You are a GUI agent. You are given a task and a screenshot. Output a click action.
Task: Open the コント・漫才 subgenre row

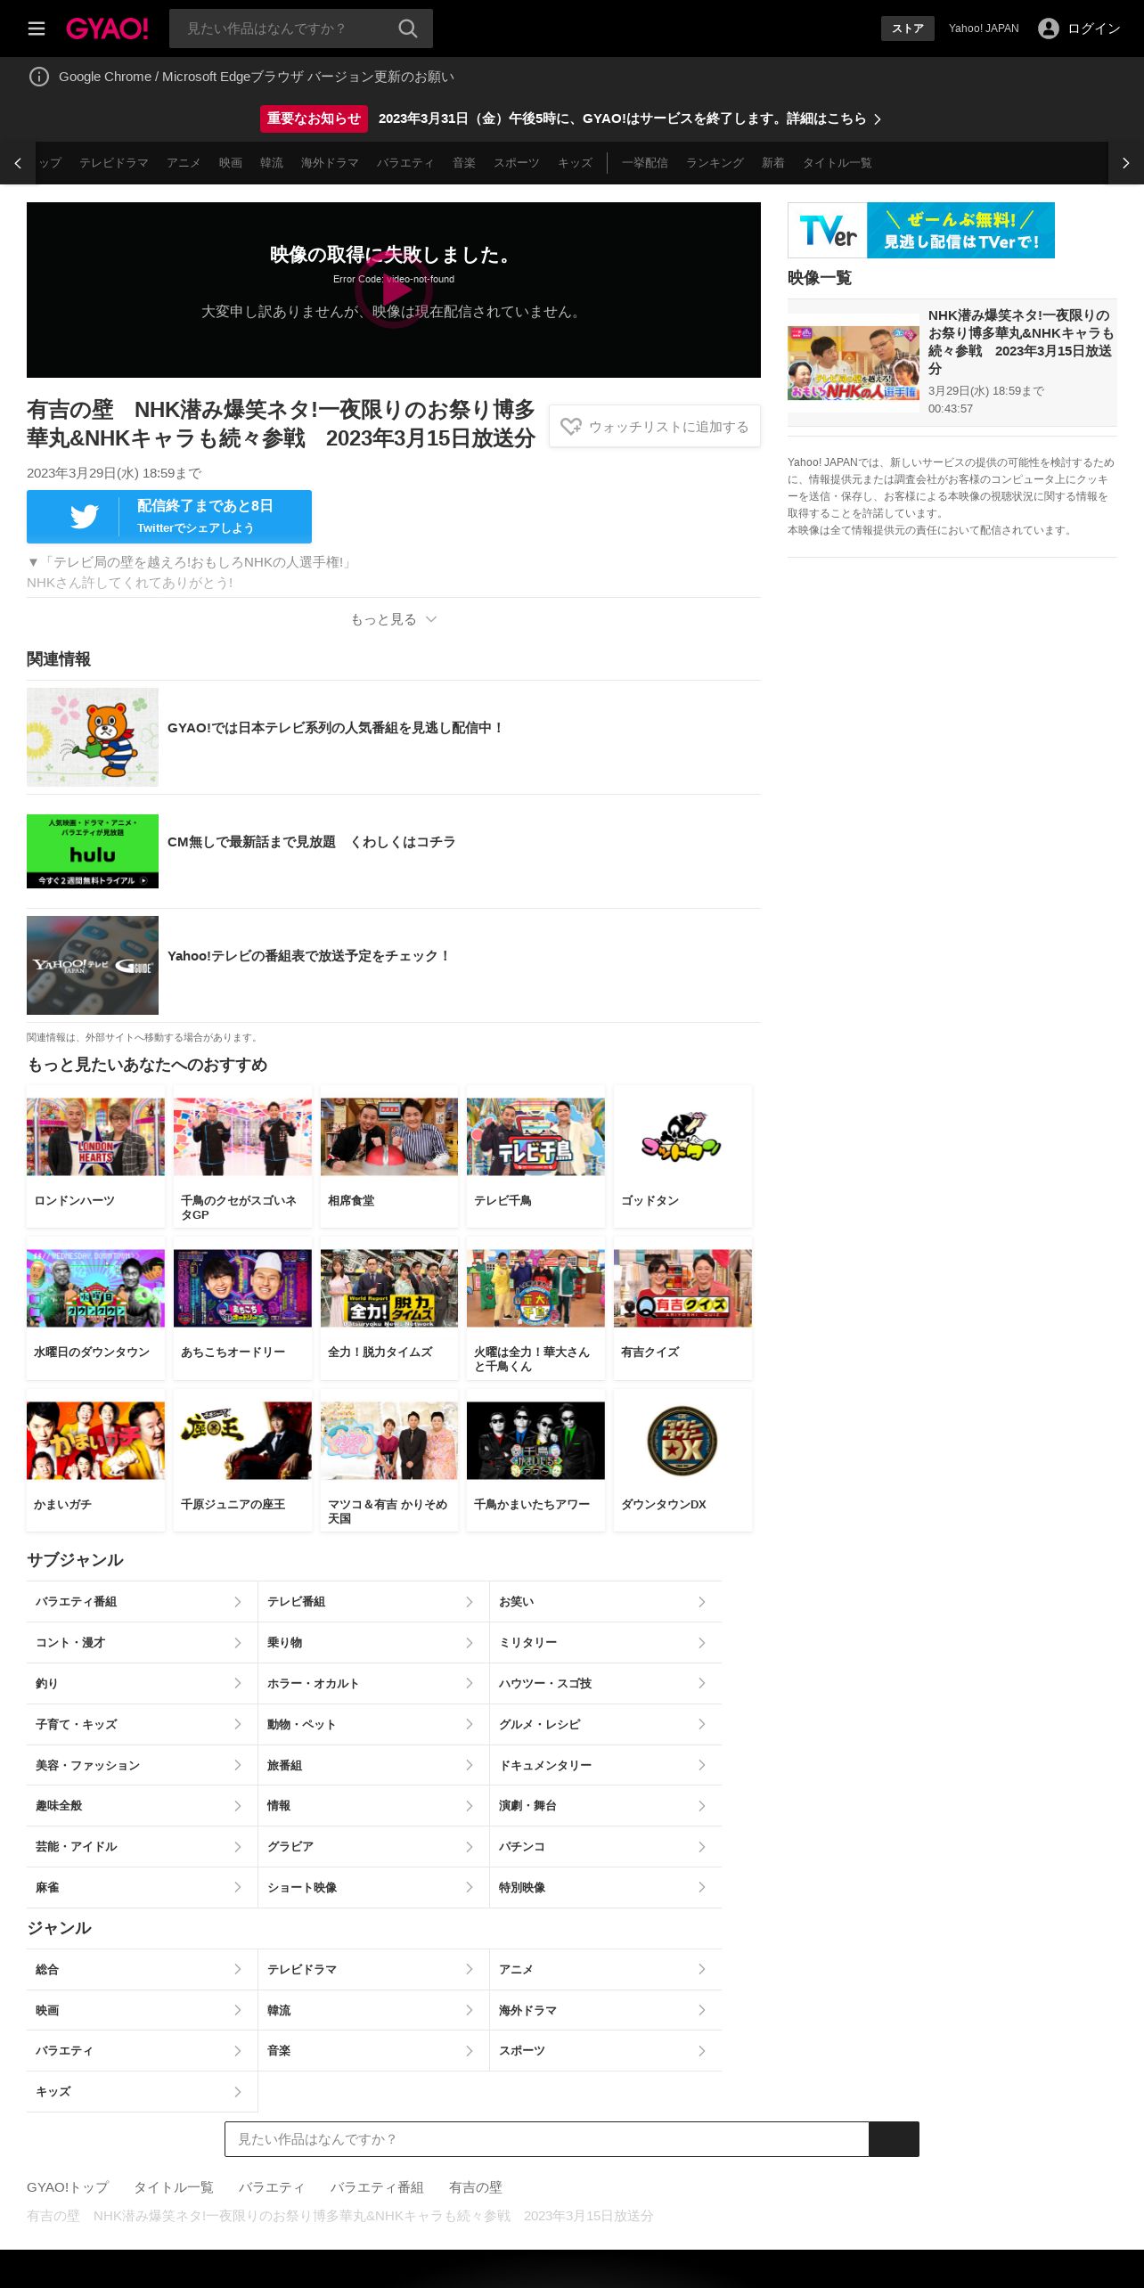142,1643
